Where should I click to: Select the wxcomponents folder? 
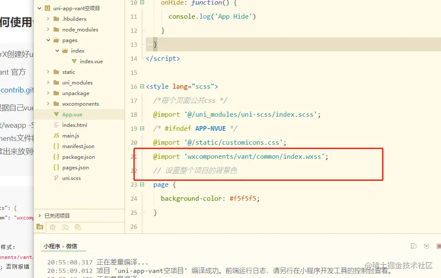pos(80,104)
